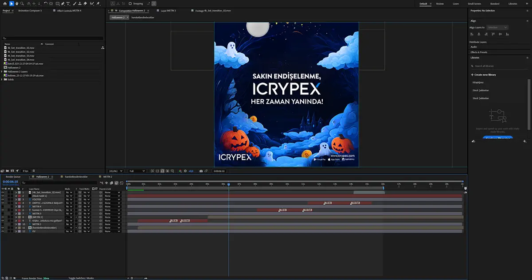
Task: Click the motion blur enable icon in timeline
Action: click(116, 183)
